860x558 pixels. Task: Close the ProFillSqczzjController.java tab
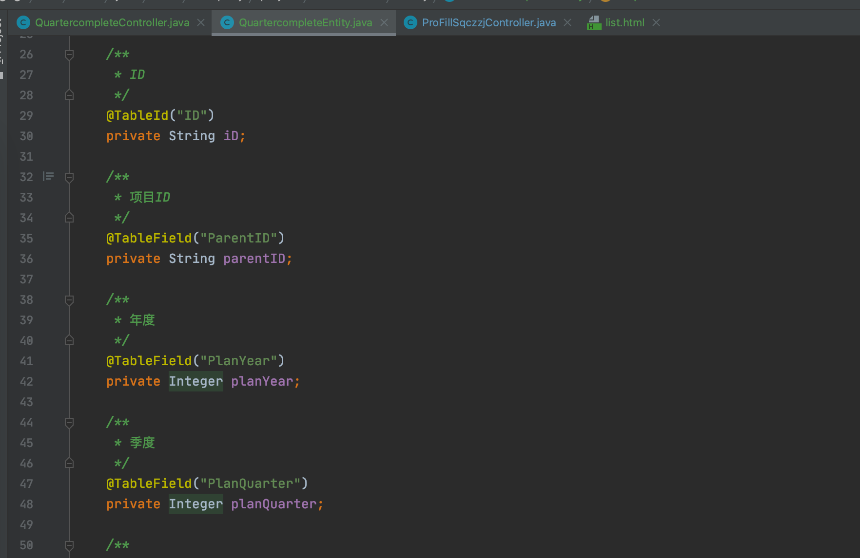pos(567,23)
